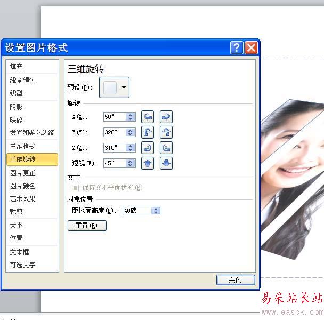Image resolution: width=324 pixels, height=320 pixels.
Task: Select the 透视 45° field
Action: [115, 163]
